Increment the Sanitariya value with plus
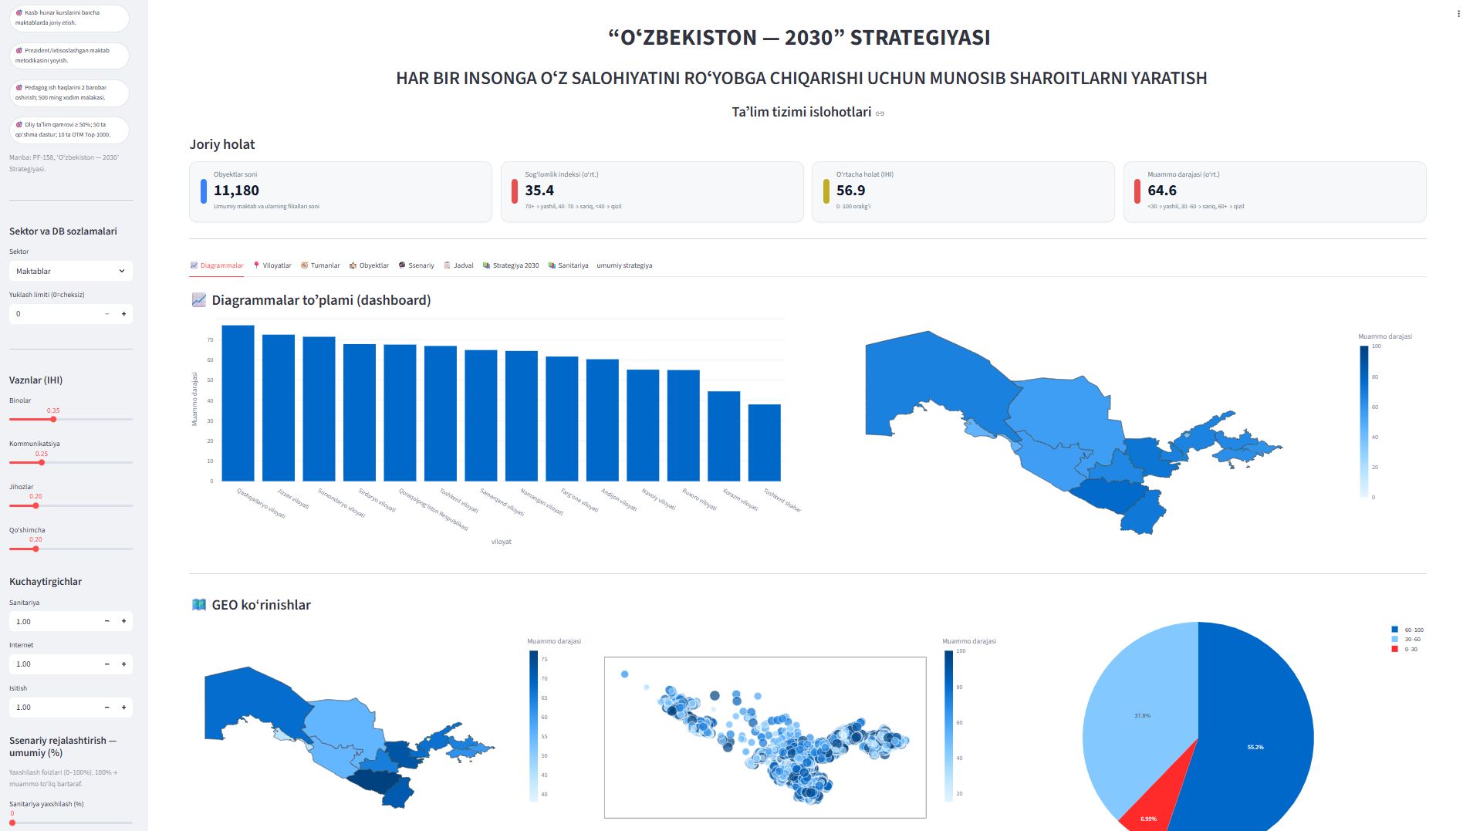1463x831 pixels. click(123, 621)
